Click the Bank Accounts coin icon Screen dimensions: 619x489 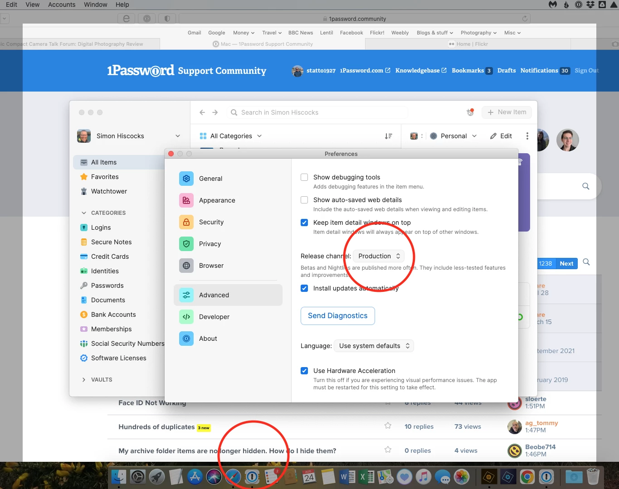click(84, 315)
